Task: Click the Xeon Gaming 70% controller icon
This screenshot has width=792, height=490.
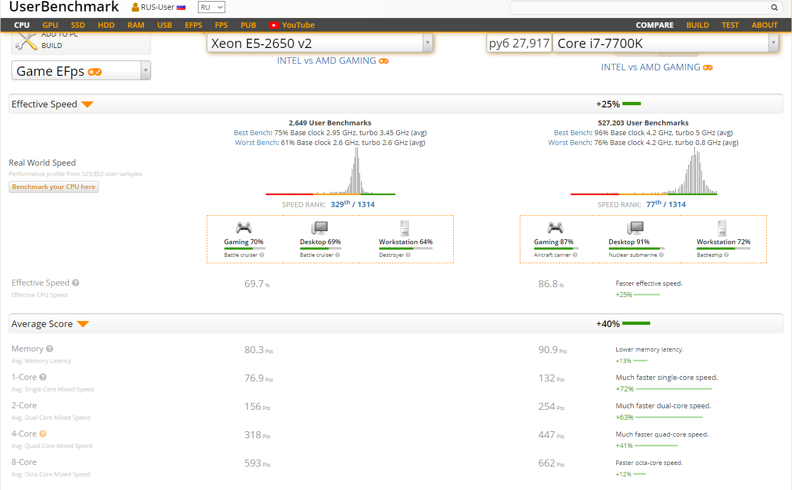Action: point(243,228)
